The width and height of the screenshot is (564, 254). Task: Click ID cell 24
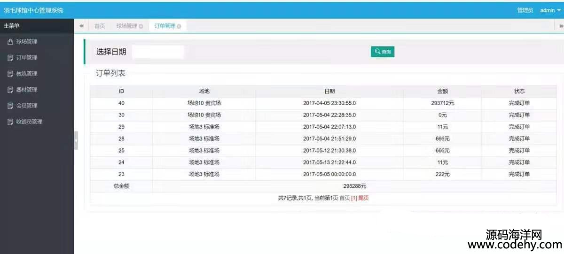pyautogui.click(x=121, y=162)
